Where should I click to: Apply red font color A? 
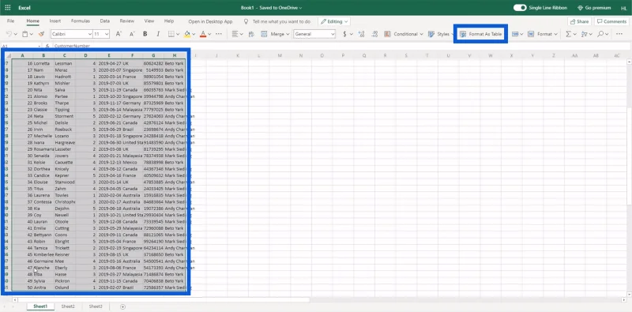[203, 34]
